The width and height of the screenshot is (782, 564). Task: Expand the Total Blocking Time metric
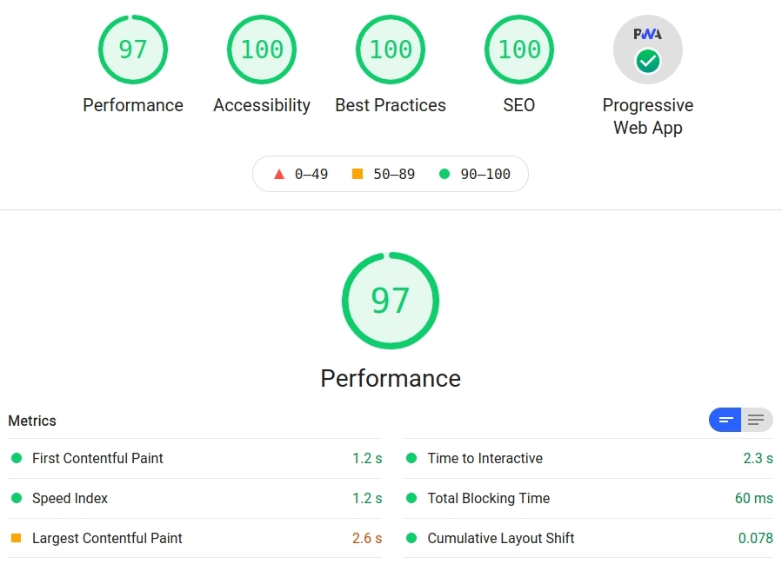click(x=488, y=498)
